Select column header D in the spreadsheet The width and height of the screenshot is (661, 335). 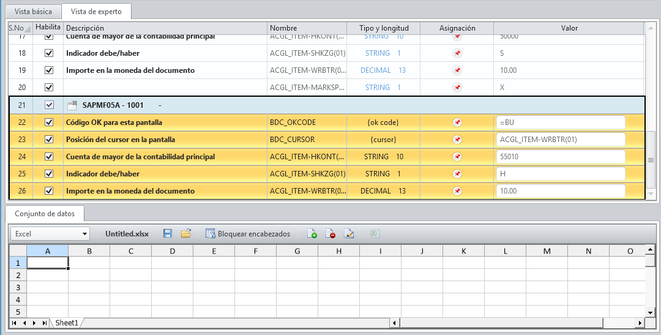point(173,251)
